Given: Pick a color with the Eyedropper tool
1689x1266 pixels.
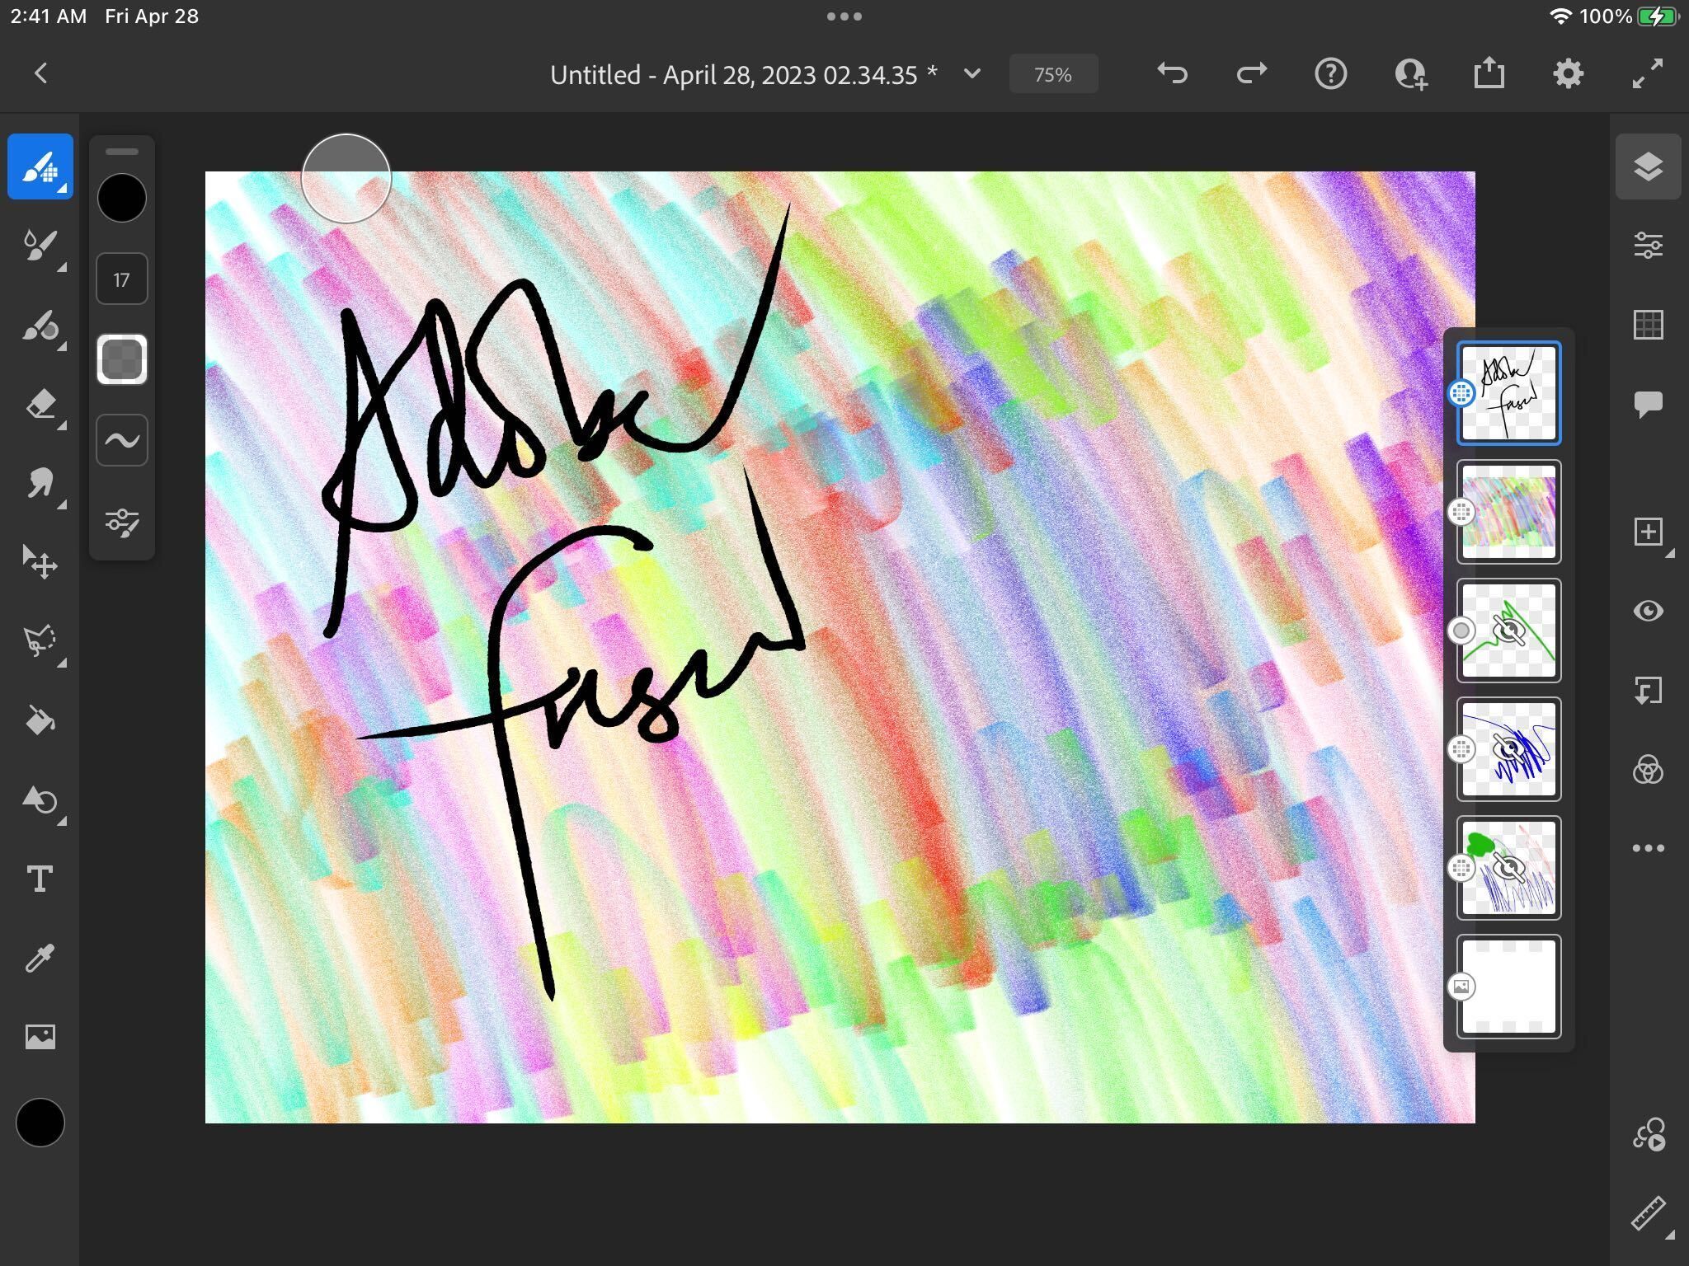Looking at the screenshot, I should point(39,958).
